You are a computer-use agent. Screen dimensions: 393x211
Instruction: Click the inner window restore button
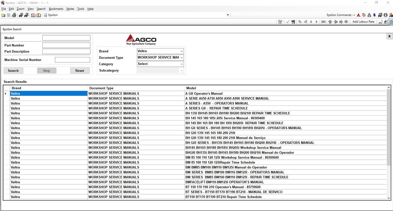(386, 22)
